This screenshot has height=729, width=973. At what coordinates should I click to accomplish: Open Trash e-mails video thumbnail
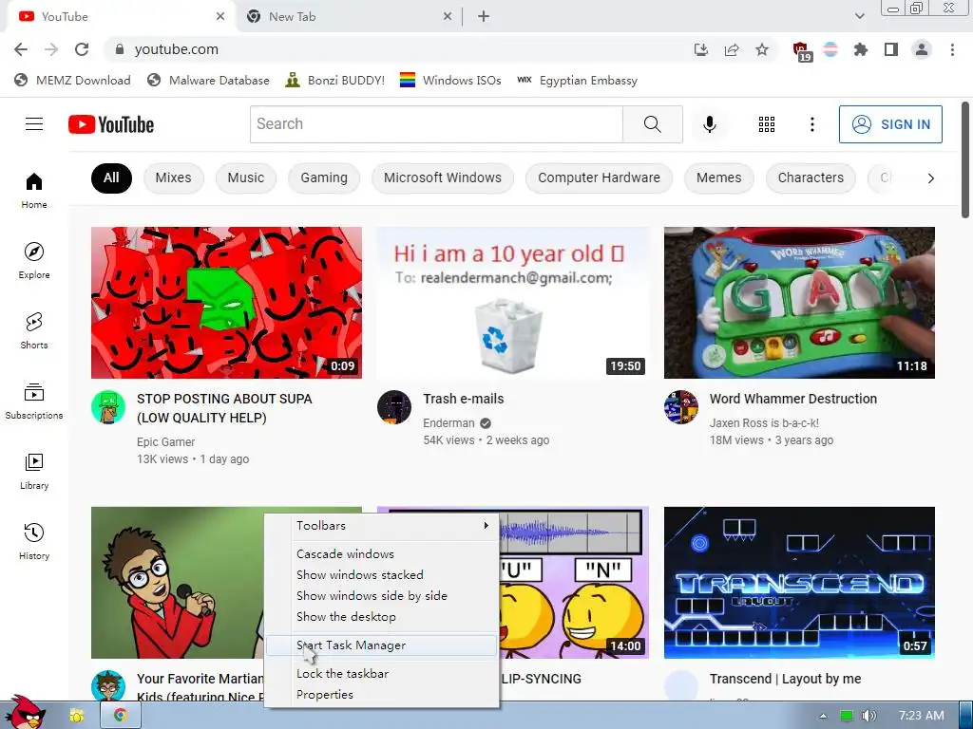(513, 303)
